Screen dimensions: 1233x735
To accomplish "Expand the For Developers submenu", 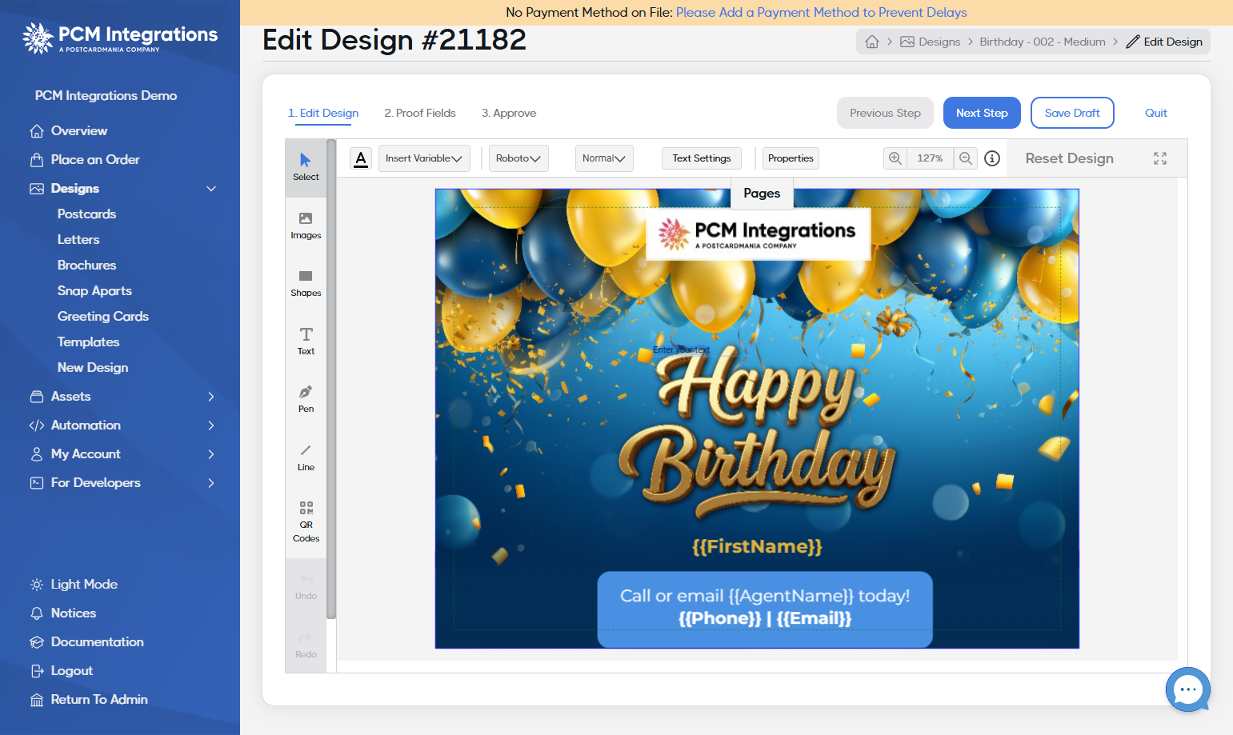I will pos(211,483).
